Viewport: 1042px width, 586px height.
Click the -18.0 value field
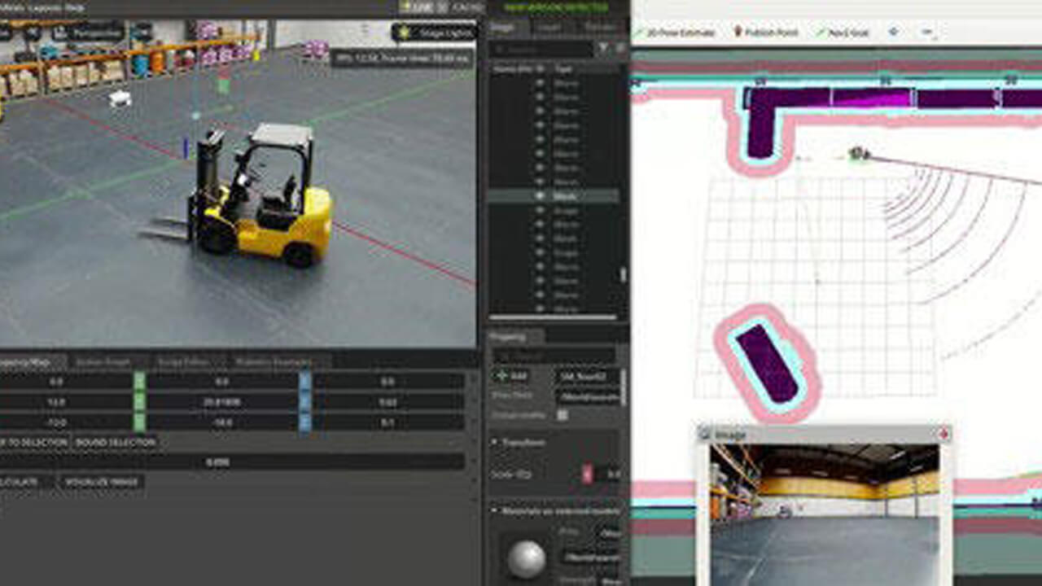pos(221,423)
